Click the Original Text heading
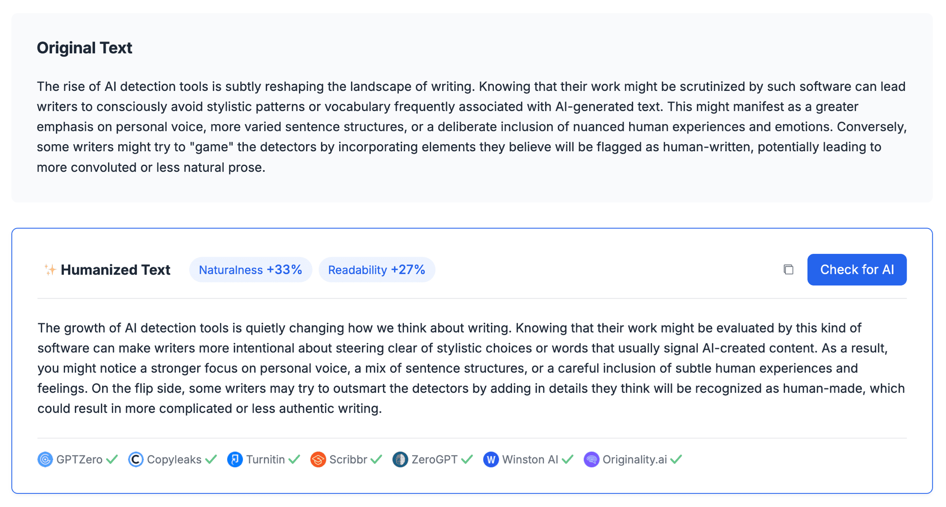Screen dimensions: 946x507 (84, 48)
